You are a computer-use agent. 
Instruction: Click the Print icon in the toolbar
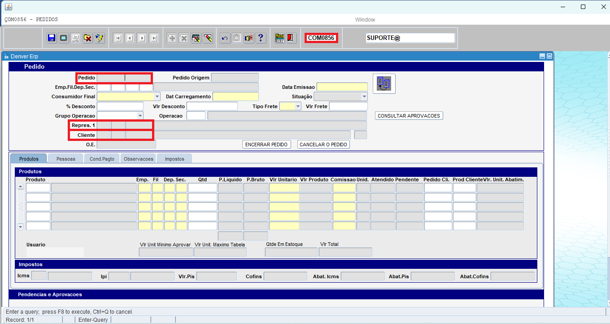[x=76, y=38]
